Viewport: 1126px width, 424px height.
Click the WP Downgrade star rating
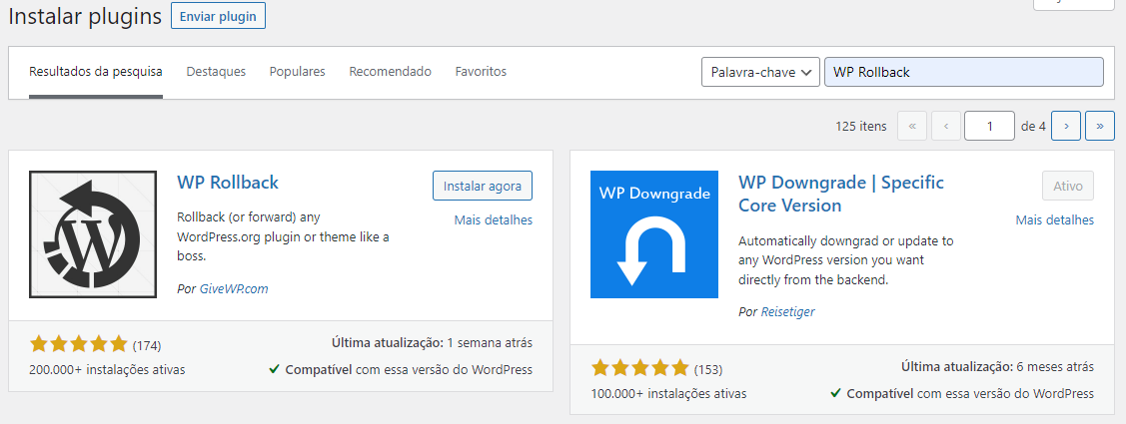[639, 369]
